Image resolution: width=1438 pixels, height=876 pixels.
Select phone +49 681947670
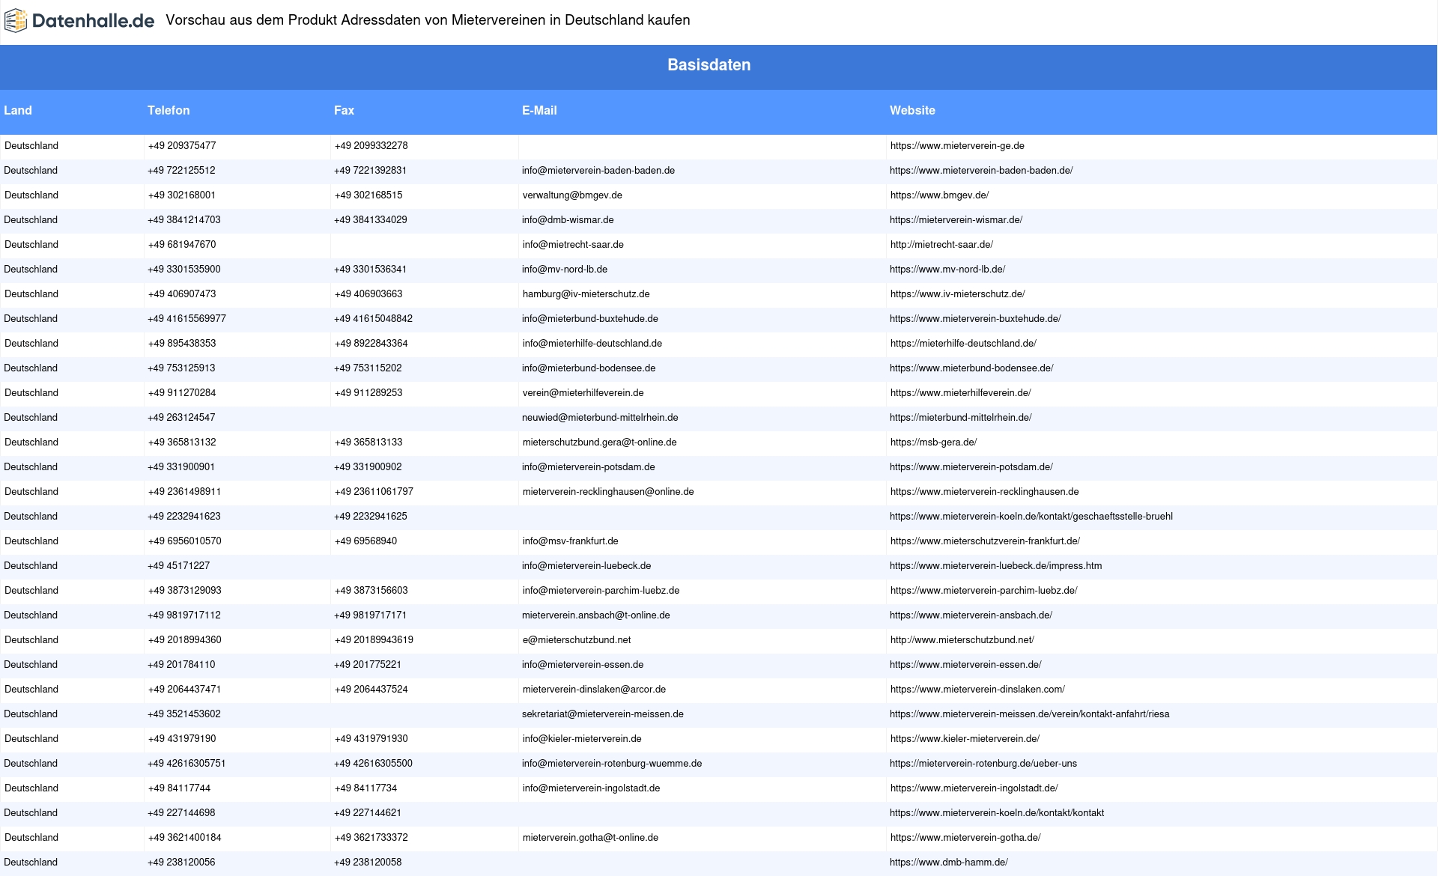(x=182, y=245)
